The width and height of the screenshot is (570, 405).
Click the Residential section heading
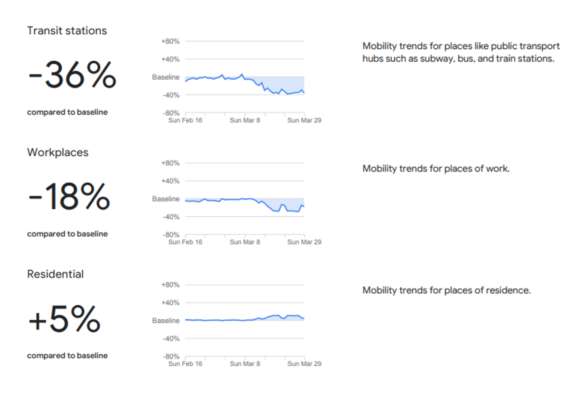pyautogui.click(x=55, y=274)
